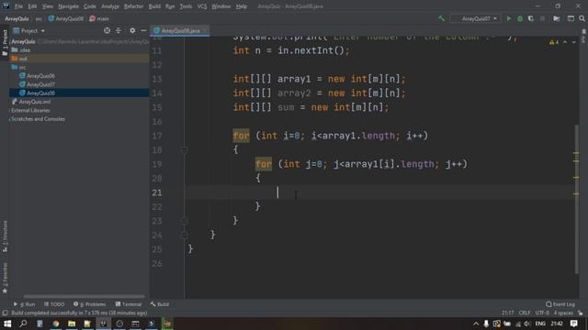Expand the .idea folder

[21, 49]
